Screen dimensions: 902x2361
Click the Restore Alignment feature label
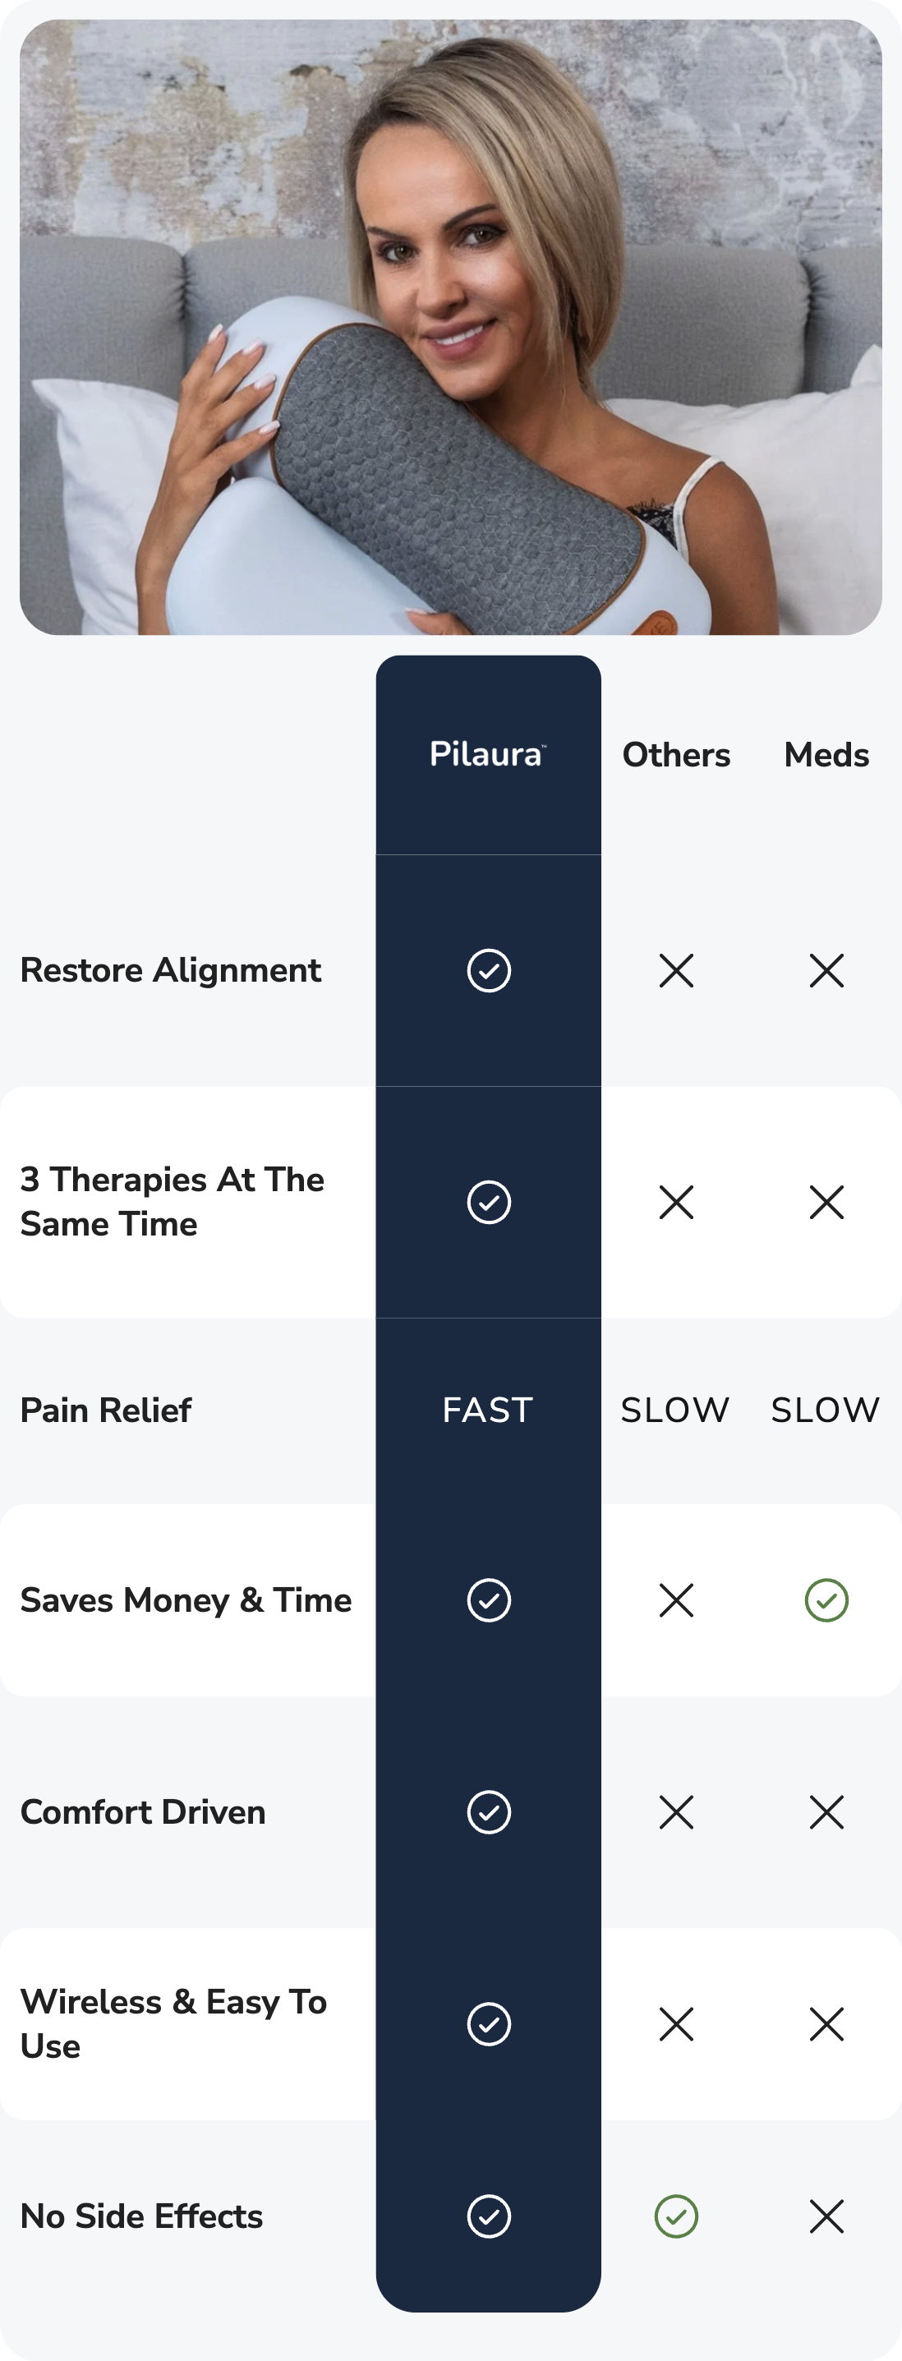click(171, 971)
